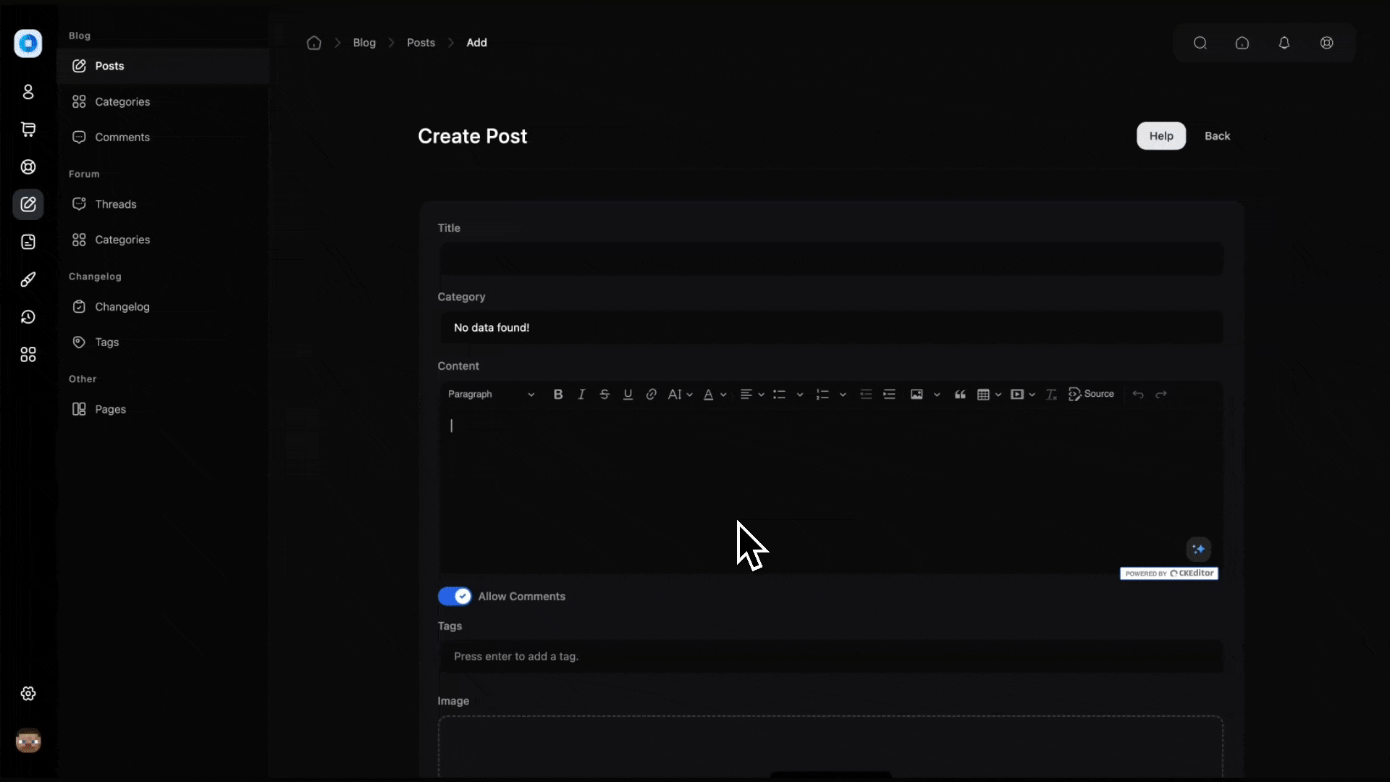Toggle bold formatting in editor

click(x=557, y=395)
